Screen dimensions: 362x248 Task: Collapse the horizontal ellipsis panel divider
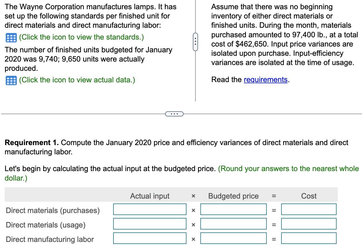tap(174, 114)
